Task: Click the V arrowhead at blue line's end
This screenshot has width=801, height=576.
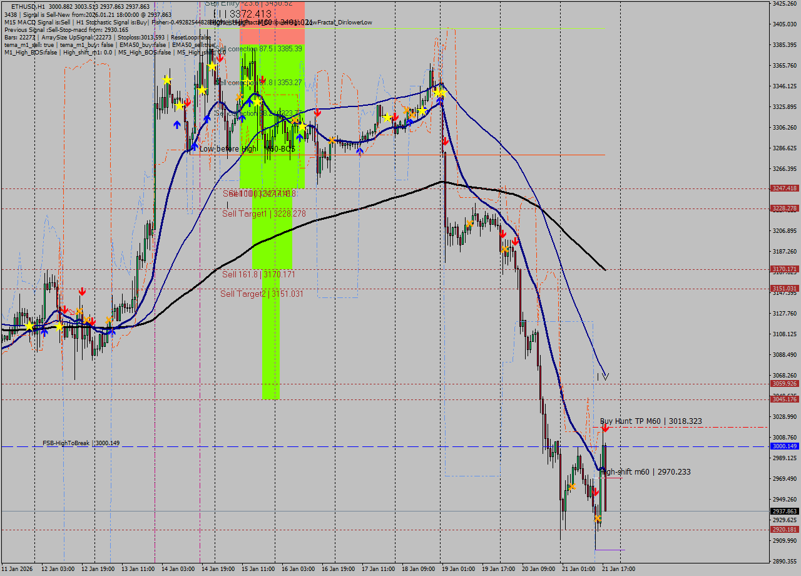Action: coord(605,376)
